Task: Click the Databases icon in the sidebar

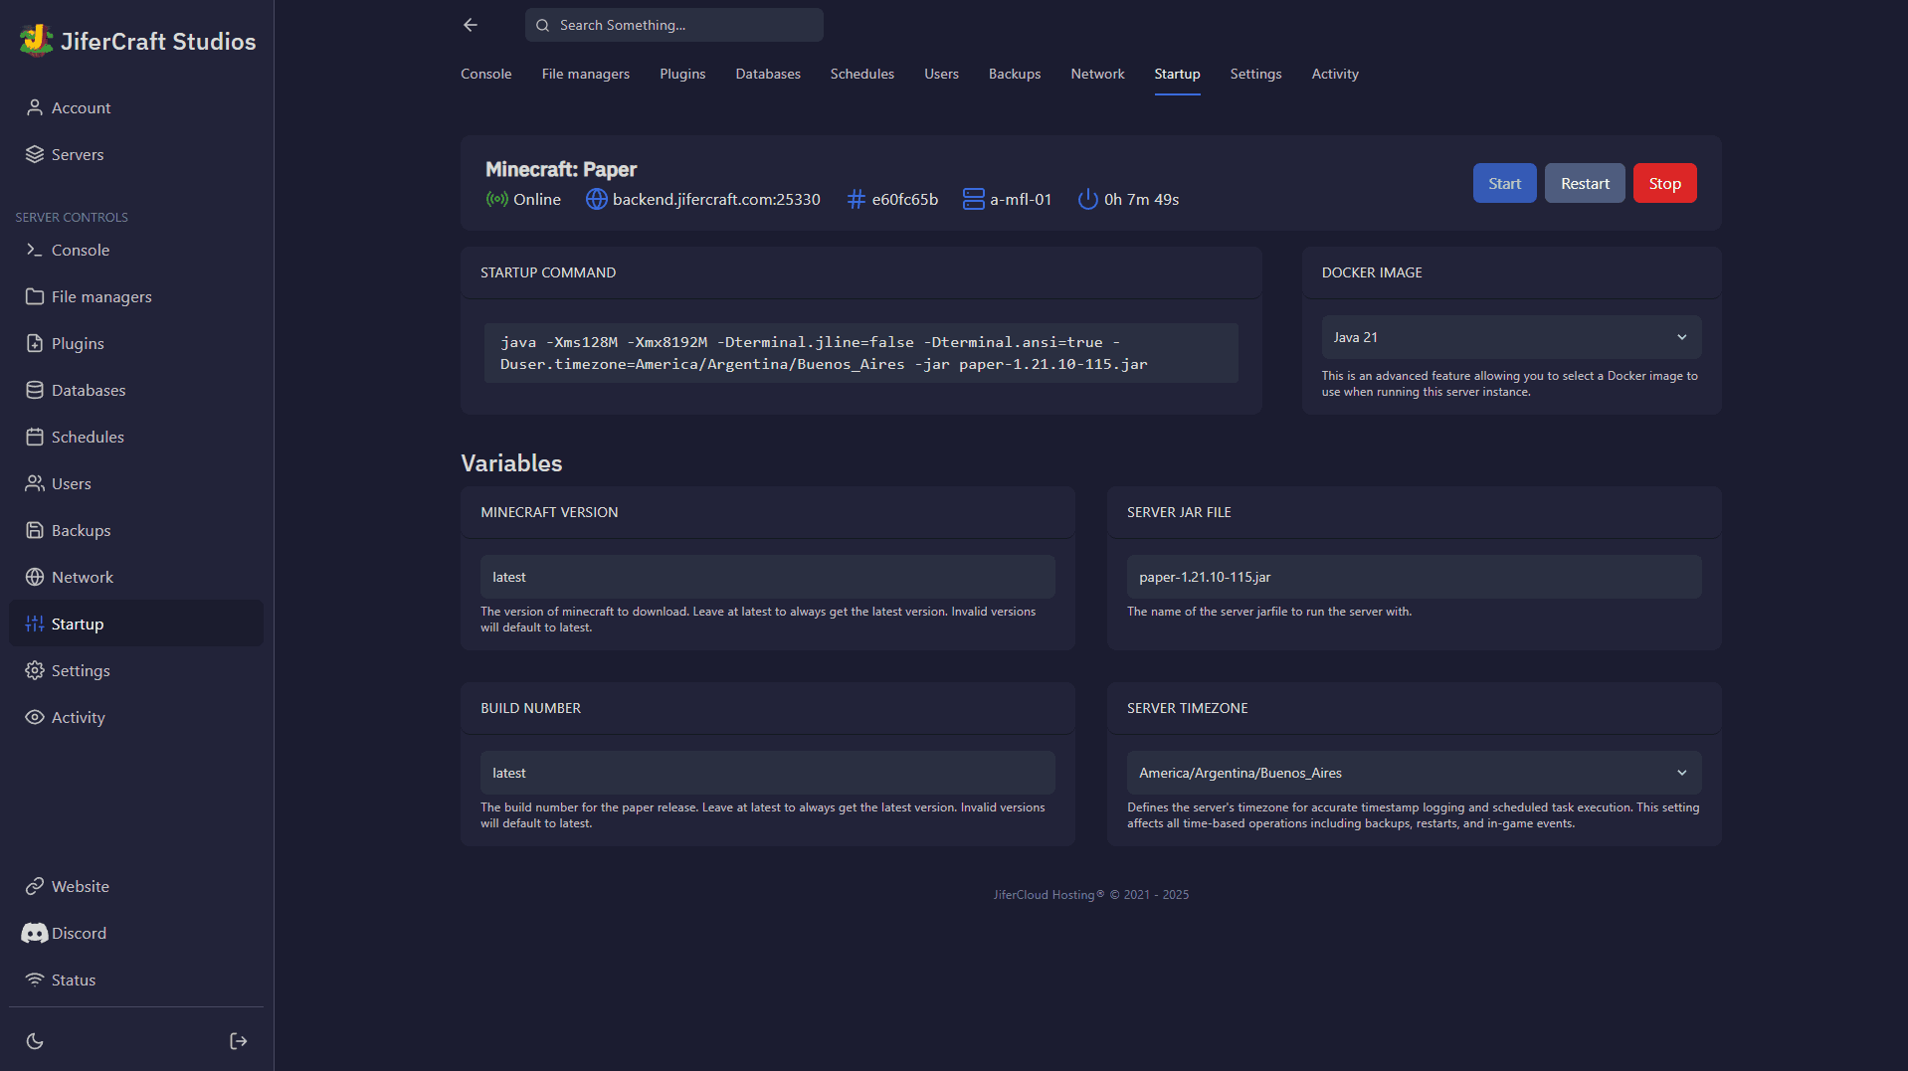Action: pos(36,390)
